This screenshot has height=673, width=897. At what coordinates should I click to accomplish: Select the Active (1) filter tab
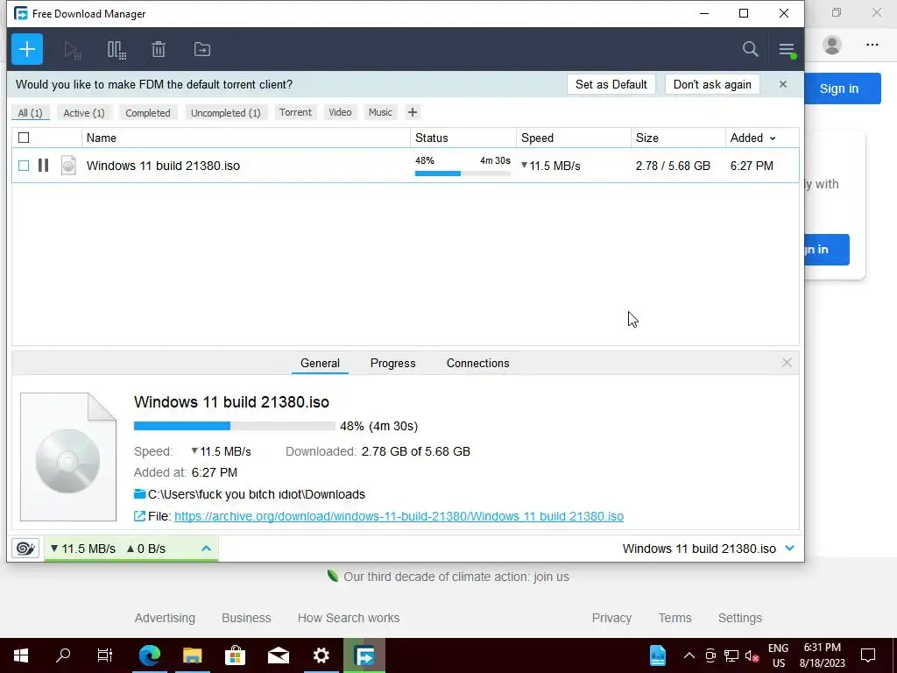[83, 113]
